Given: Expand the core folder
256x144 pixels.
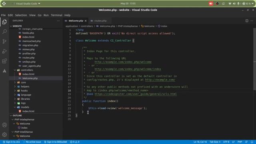Looking at the screenshot, I should tap(15, 82).
